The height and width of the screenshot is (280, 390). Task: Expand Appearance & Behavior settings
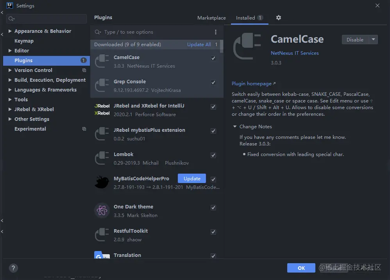pyautogui.click(x=10, y=31)
